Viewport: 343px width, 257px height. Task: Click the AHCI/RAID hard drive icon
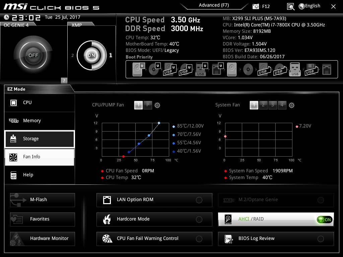pyautogui.click(x=228, y=219)
